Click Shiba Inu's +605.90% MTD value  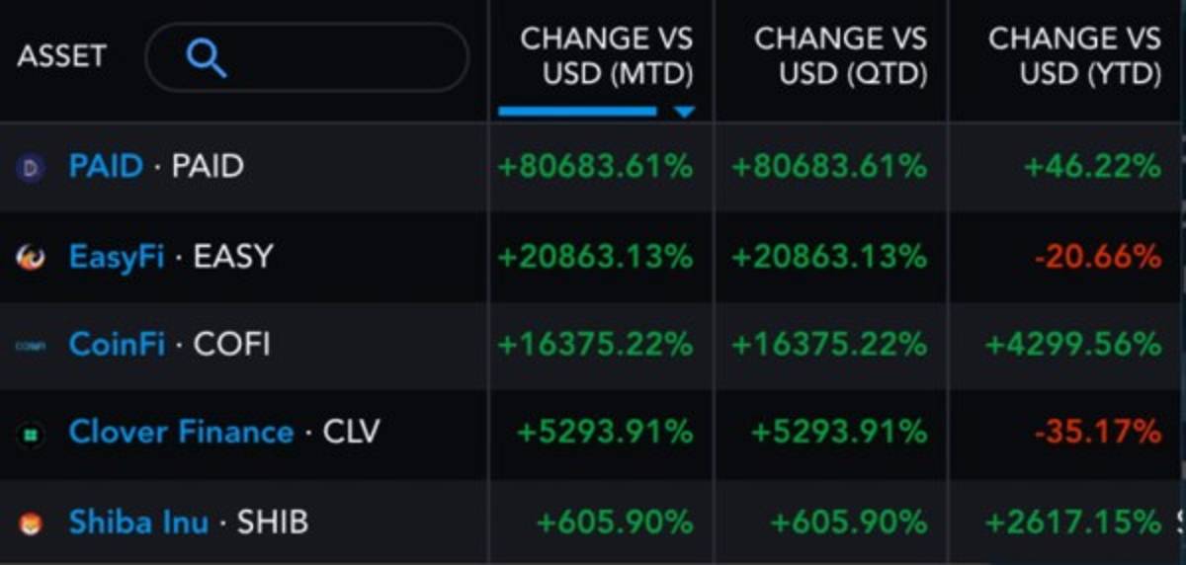point(614,521)
